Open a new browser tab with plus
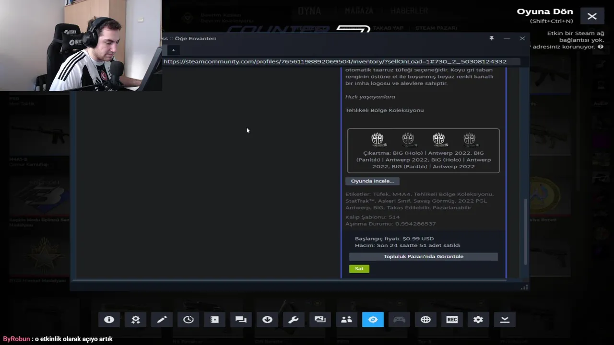 point(174,50)
